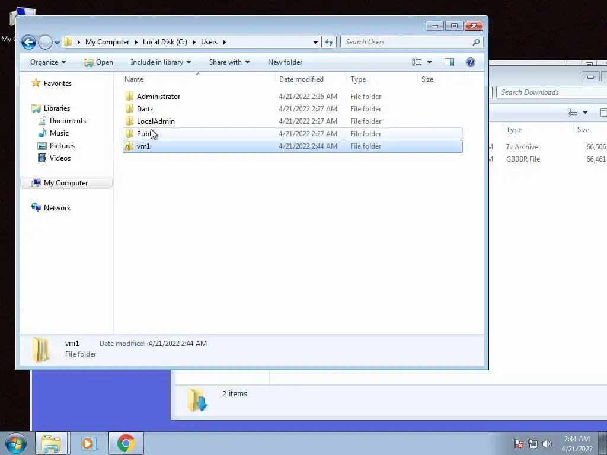Change your view icon button
The width and height of the screenshot is (607, 455).
point(417,62)
